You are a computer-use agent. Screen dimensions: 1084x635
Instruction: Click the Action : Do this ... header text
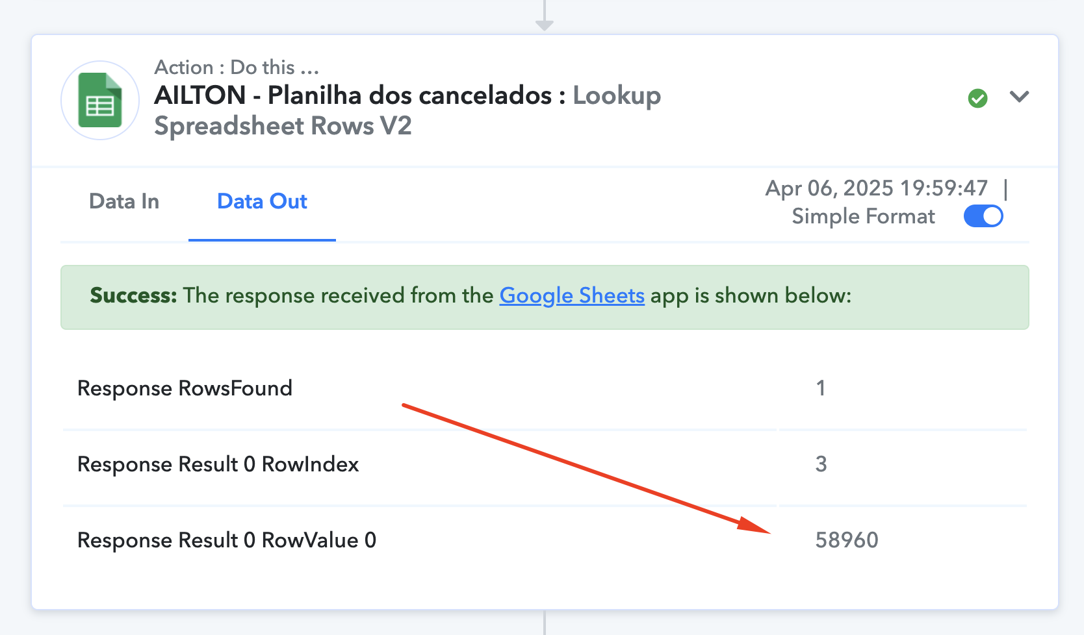tap(237, 68)
